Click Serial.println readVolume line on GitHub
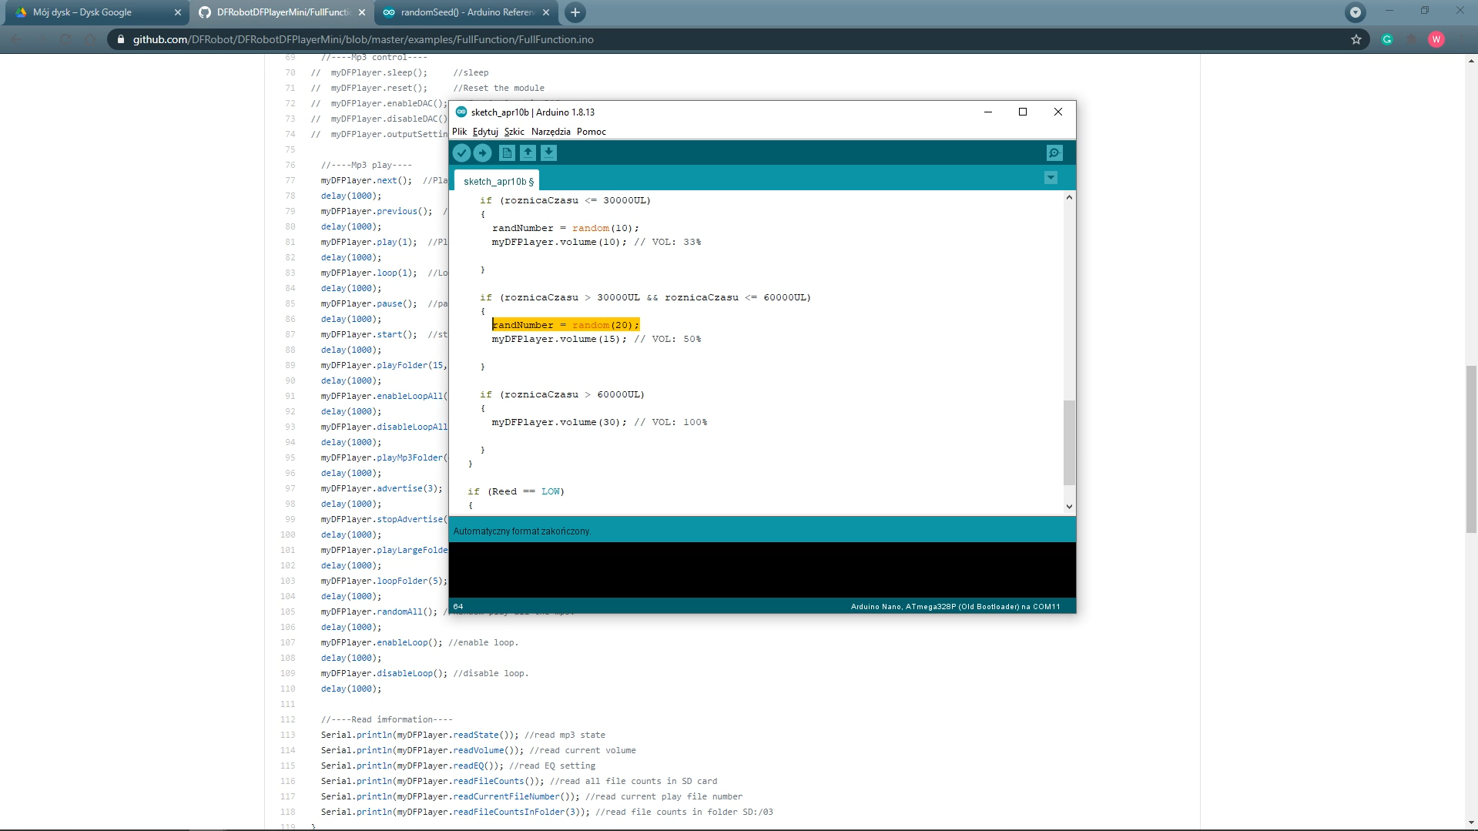This screenshot has height=831, width=1478. (x=478, y=750)
